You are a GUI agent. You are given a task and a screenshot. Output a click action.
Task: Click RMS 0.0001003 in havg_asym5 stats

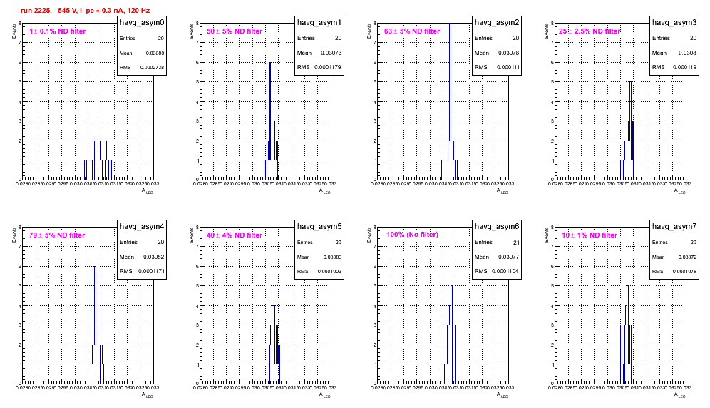[x=319, y=272]
